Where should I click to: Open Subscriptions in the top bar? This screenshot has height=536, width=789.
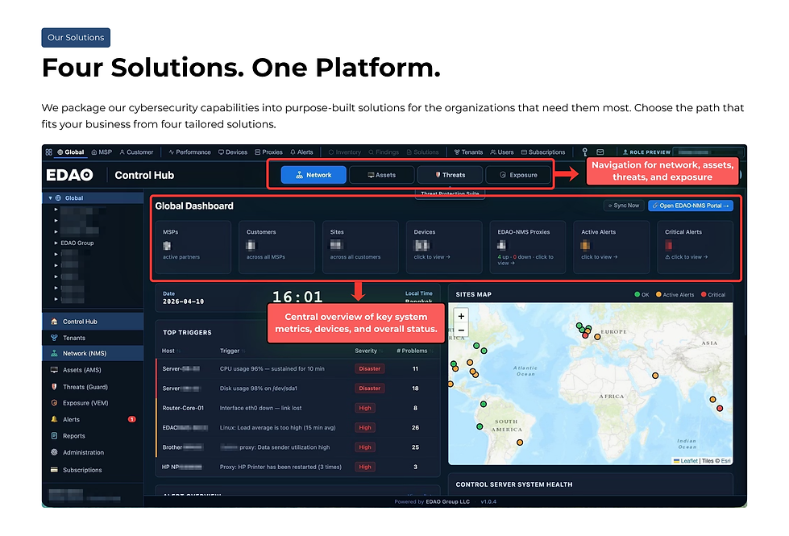543,152
